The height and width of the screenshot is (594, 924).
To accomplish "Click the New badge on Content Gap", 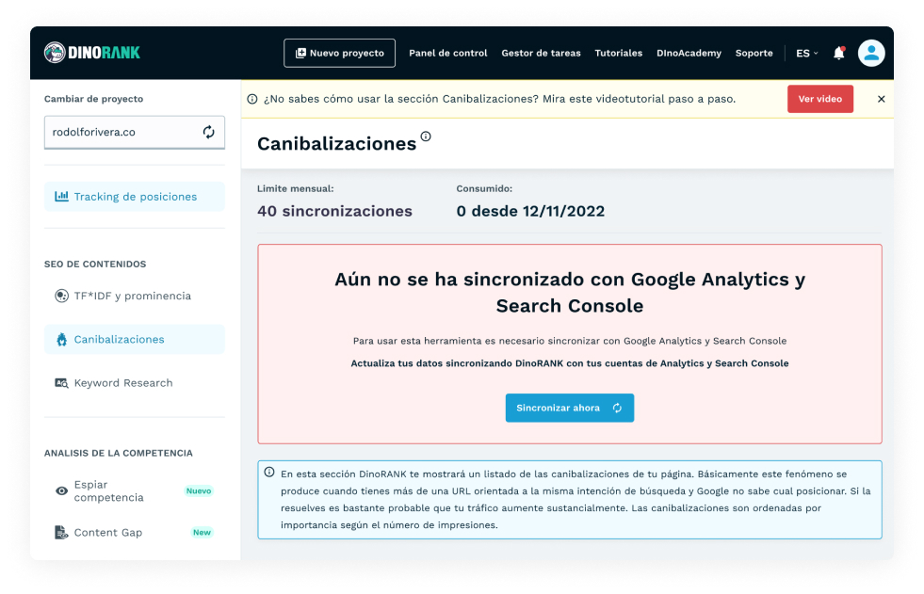I will click(x=202, y=532).
